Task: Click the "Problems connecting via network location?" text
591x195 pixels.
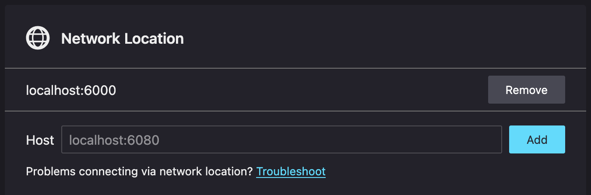Action: pos(139,171)
